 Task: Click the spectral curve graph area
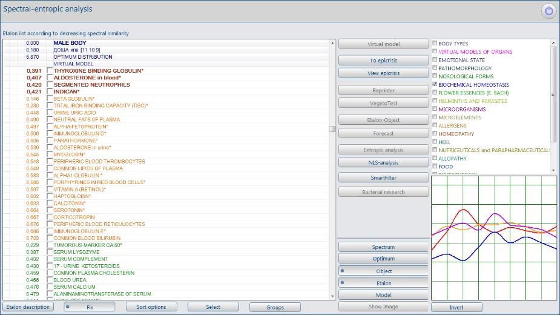point(494,238)
